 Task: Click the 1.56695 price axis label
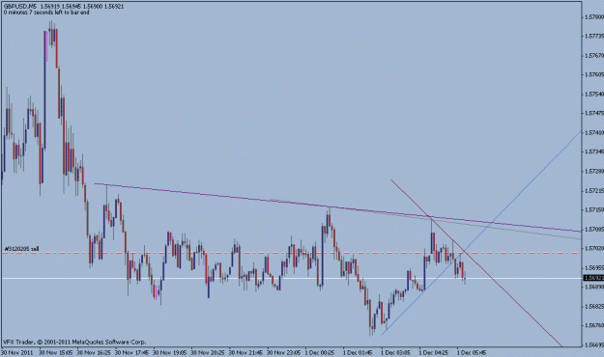[594, 345]
